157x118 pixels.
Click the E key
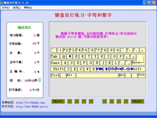click(x=76, y=57)
